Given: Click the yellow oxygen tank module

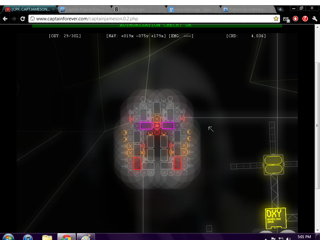Looking at the screenshot, I should pos(273,164).
